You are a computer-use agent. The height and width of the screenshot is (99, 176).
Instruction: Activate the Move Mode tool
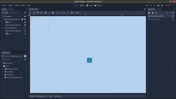[x=34, y=13]
